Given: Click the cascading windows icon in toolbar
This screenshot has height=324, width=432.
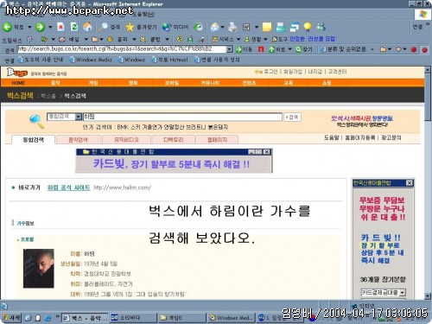Looking at the screenshot, I should pos(295,27).
